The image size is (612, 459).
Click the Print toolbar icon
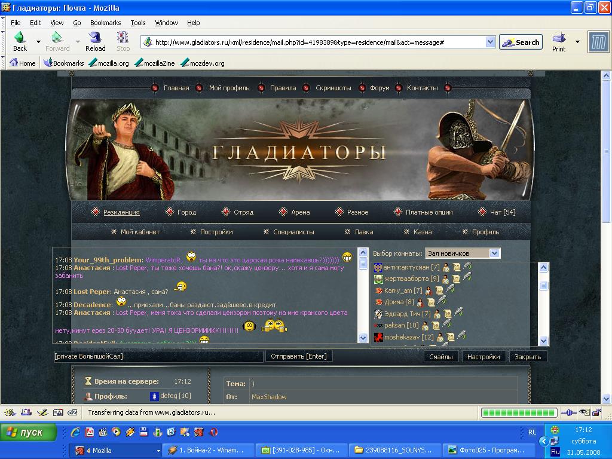559,38
